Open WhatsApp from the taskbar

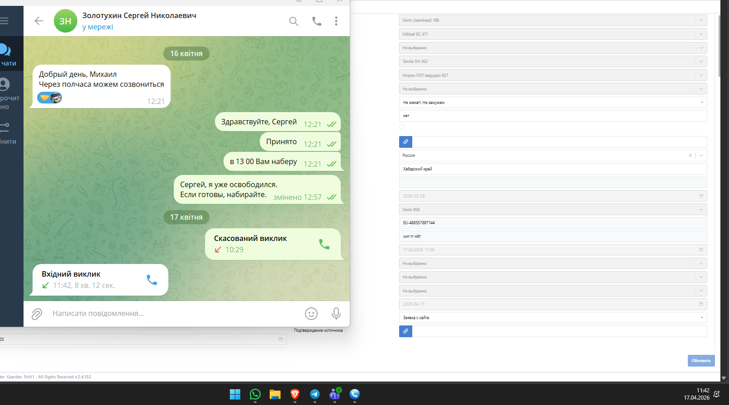tap(255, 394)
